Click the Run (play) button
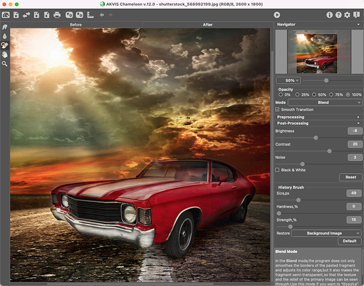Screen dimensions: 364x286 [x=277, y=15]
